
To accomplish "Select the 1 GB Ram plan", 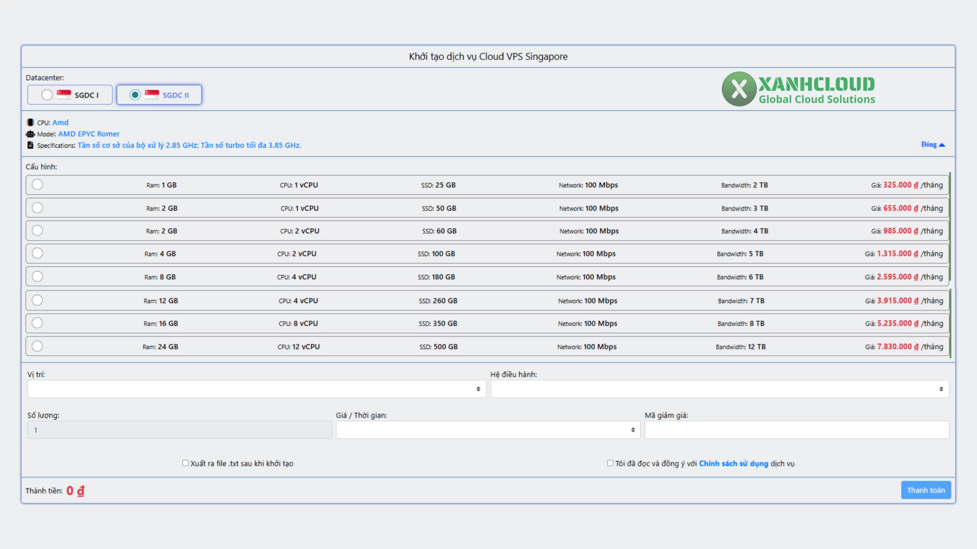I will click(37, 185).
